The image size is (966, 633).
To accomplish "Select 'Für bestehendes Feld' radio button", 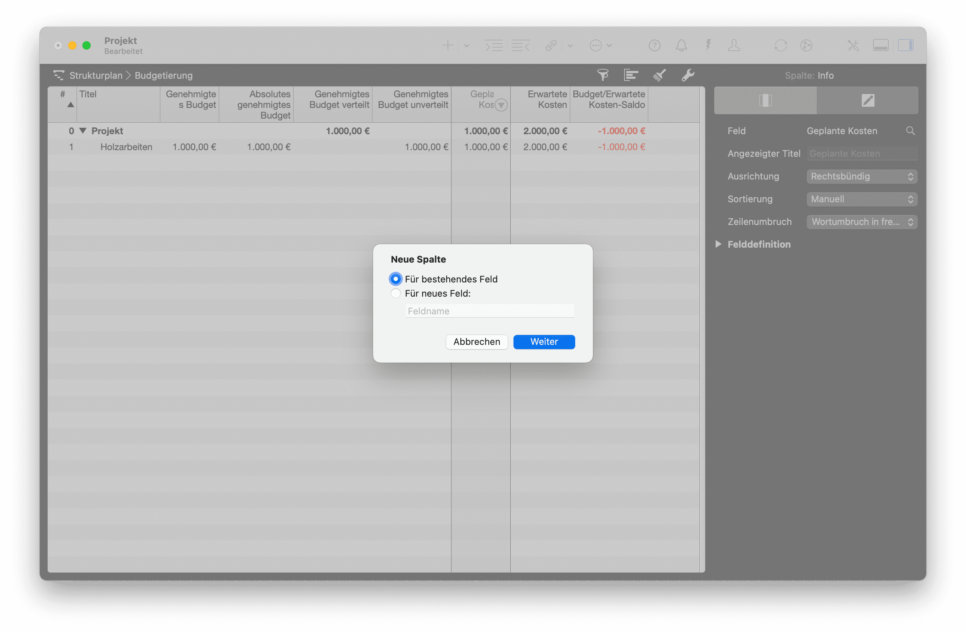I will [x=395, y=279].
